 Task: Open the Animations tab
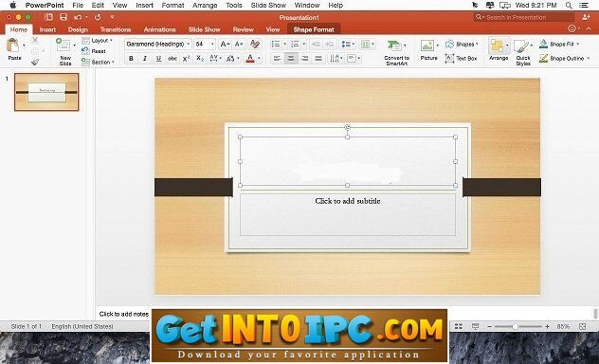point(159,29)
